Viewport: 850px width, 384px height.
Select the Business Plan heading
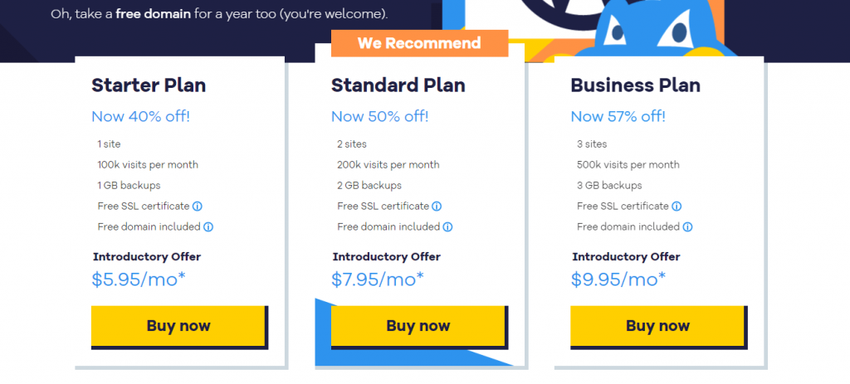click(x=635, y=85)
